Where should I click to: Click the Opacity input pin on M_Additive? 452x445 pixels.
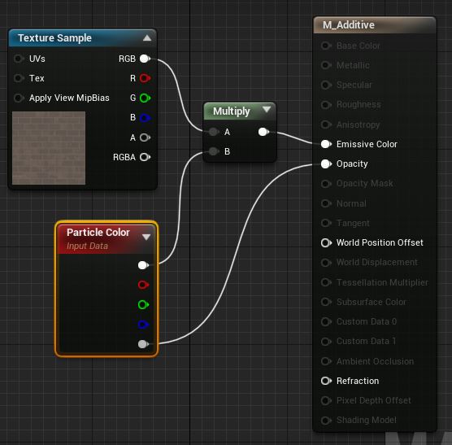(x=326, y=164)
